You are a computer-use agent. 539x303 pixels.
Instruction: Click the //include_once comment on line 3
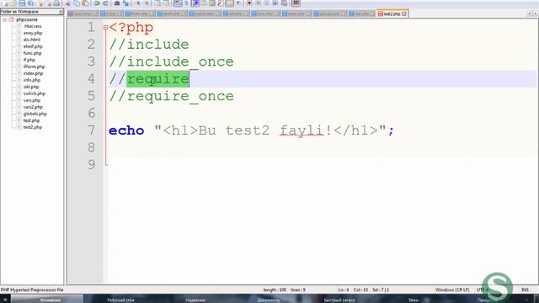pyautogui.click(x=172, y=61)
